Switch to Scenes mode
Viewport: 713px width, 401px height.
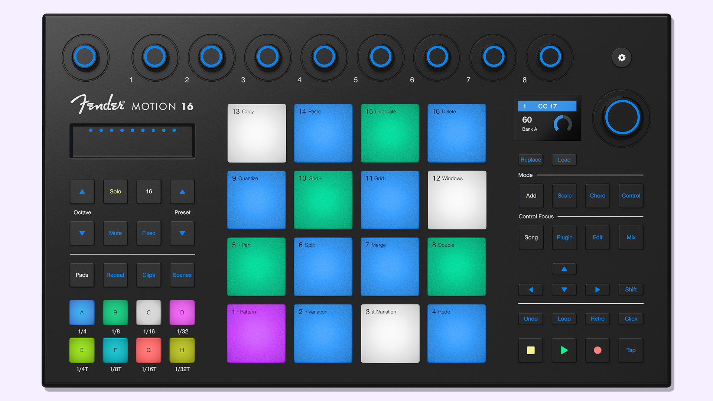(182, 275)
